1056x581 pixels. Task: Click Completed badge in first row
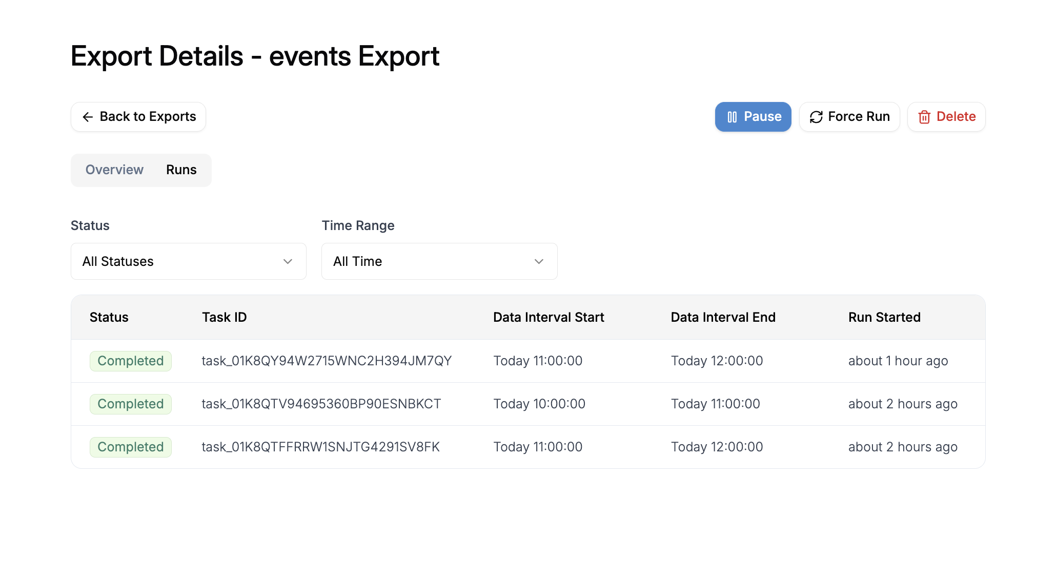pyautogui.click(x=130, y=361)
